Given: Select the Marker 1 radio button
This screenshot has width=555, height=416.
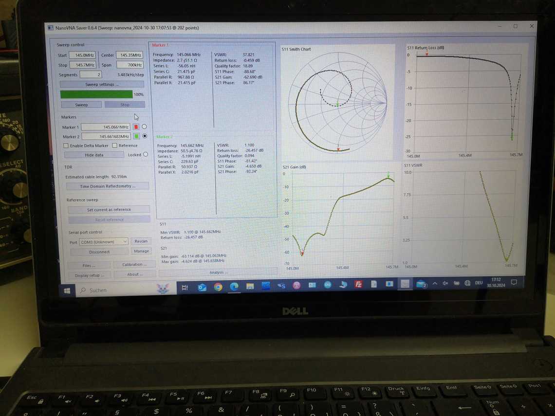Looking at the screenshot, I should 145,127.
